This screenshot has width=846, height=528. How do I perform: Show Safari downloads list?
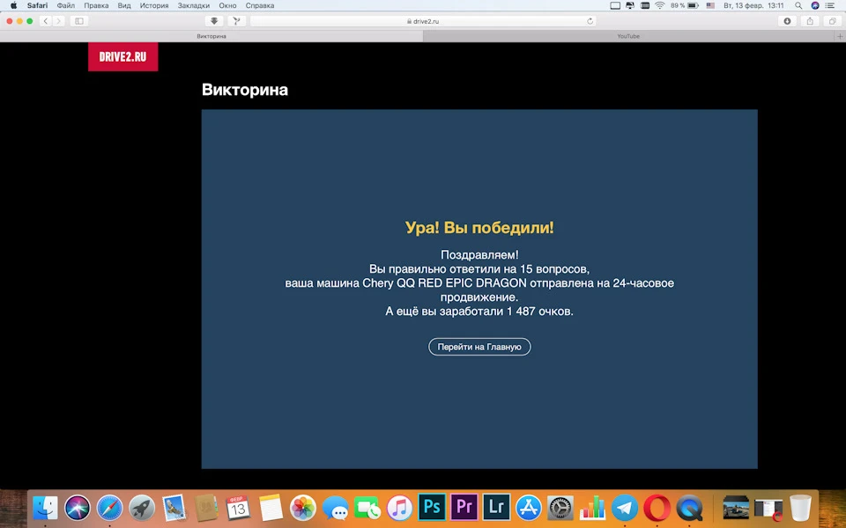[x=787, y=21]
